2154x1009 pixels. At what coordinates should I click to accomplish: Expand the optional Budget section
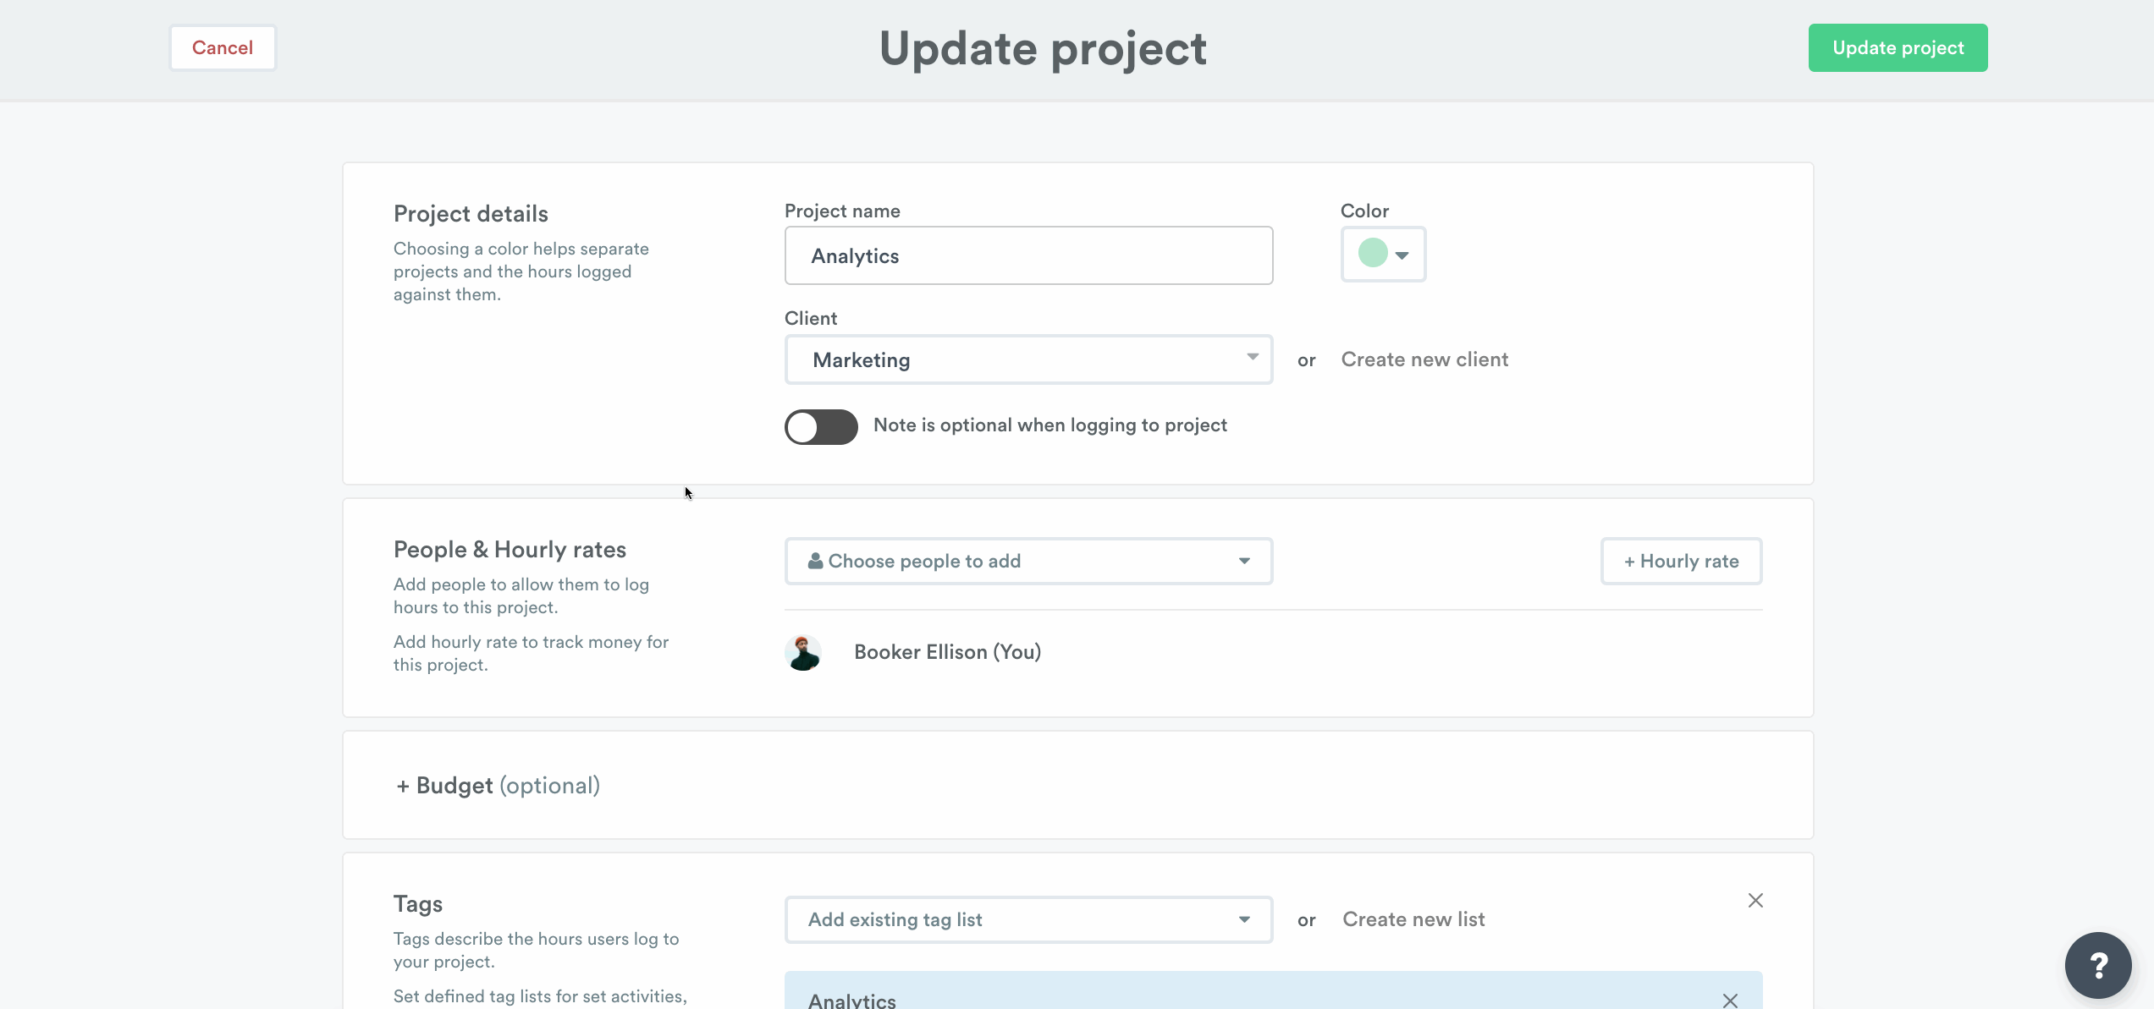[x=498, y=785]
